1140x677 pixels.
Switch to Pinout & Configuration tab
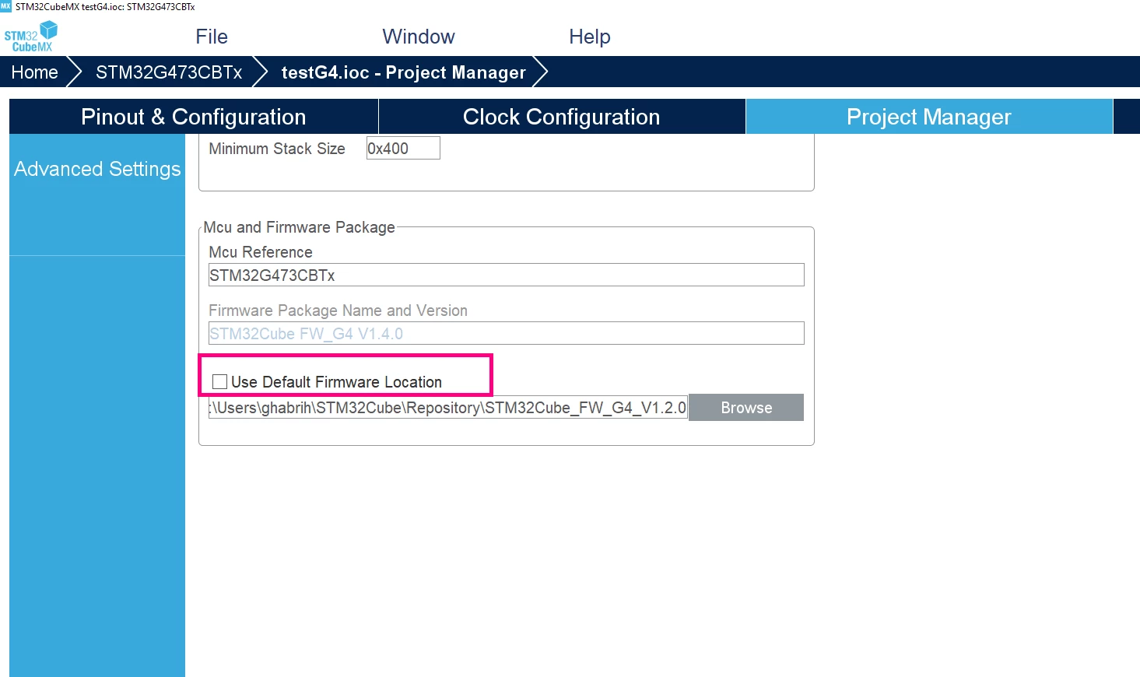pos(194,117)
